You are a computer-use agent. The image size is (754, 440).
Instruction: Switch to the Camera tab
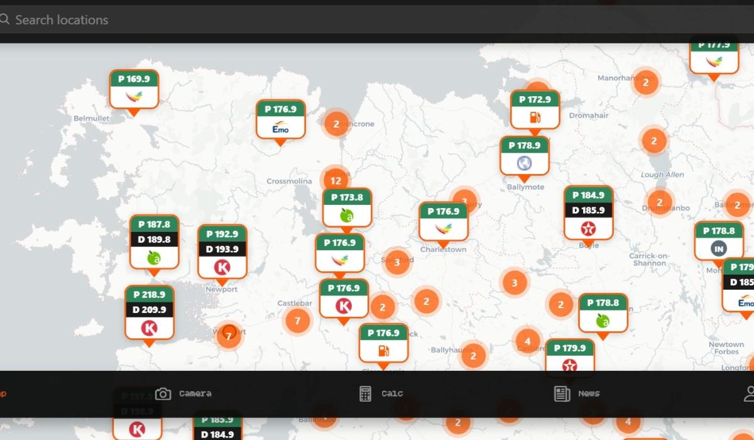tap(182, 393)
